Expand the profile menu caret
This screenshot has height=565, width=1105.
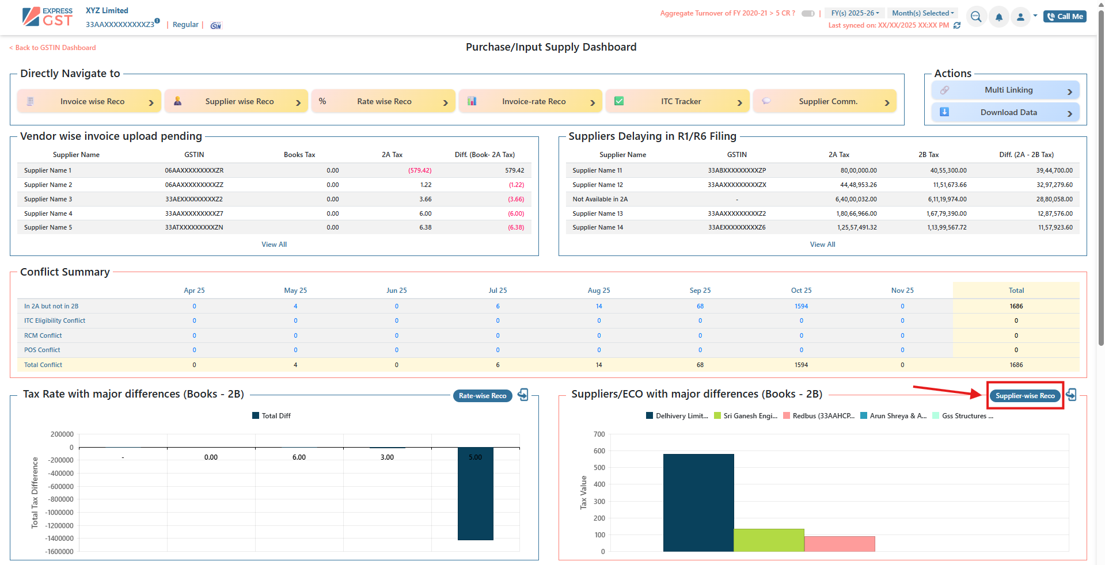pos(1035,16)
